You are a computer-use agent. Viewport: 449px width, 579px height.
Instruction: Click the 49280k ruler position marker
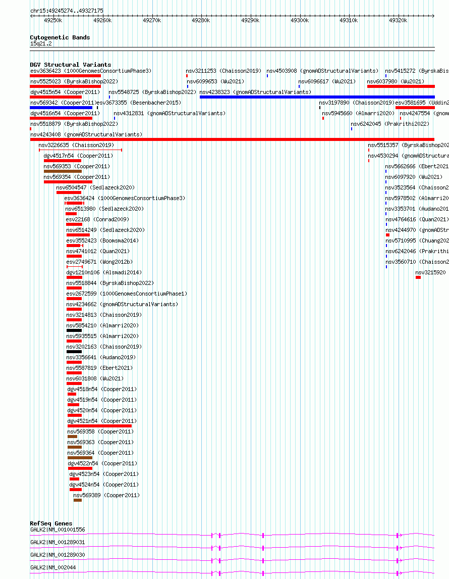pos(201,20)
